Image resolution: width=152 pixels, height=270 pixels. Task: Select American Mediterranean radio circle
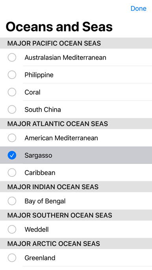pos(12,138)
